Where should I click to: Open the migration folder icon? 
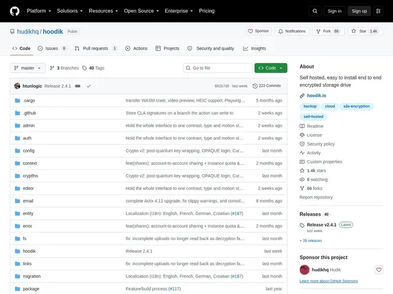tap(18, 276)
